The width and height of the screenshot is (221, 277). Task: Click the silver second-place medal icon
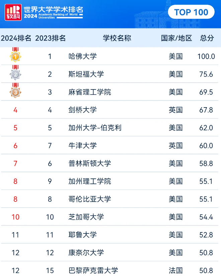[x=15, y=74]
